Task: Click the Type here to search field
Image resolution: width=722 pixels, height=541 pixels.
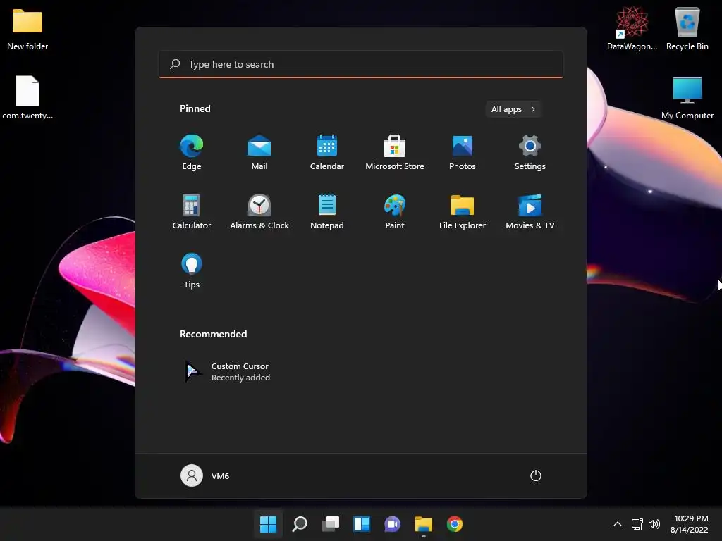Action: pos(361,64)
